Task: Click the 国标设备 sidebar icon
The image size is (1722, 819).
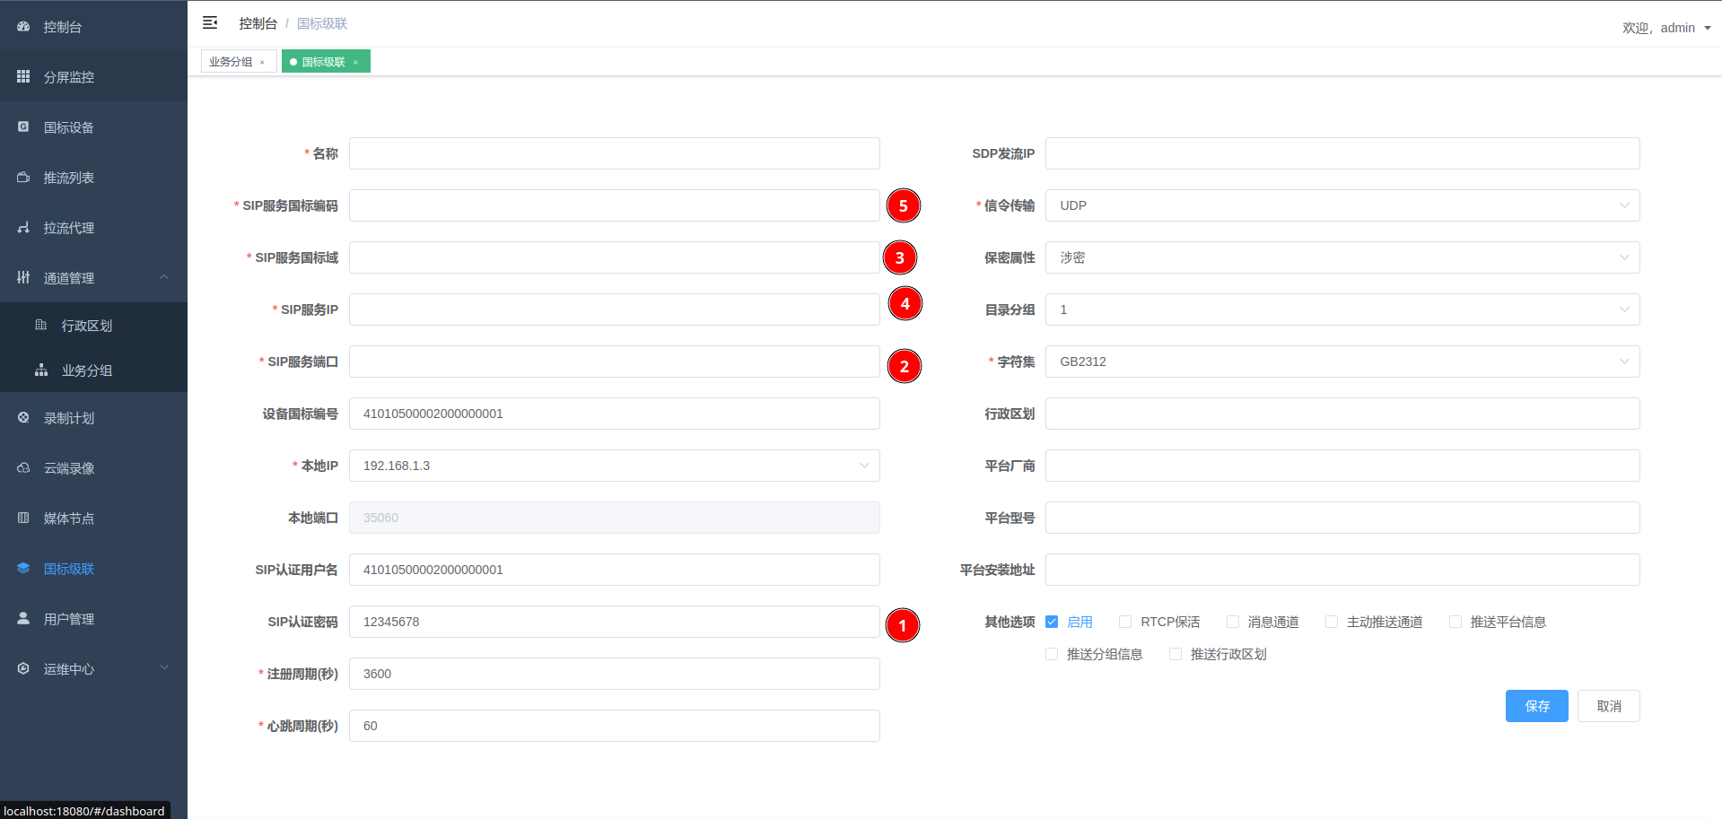Action: [x=23, y=127]
